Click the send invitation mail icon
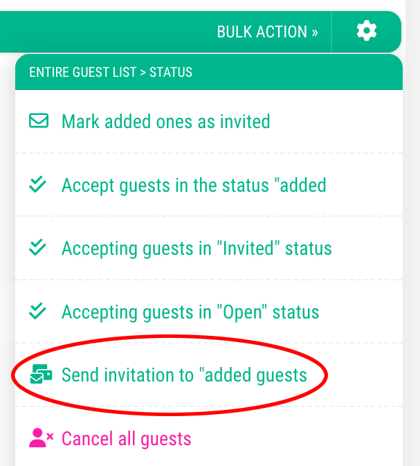Screen dimensions: 420x466 (x=41, y=375)
